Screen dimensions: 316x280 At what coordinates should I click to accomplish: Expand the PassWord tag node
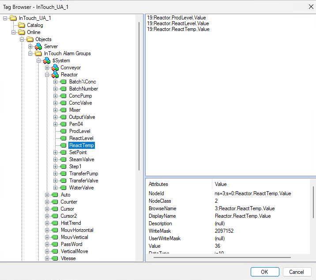tap(47, 244)
